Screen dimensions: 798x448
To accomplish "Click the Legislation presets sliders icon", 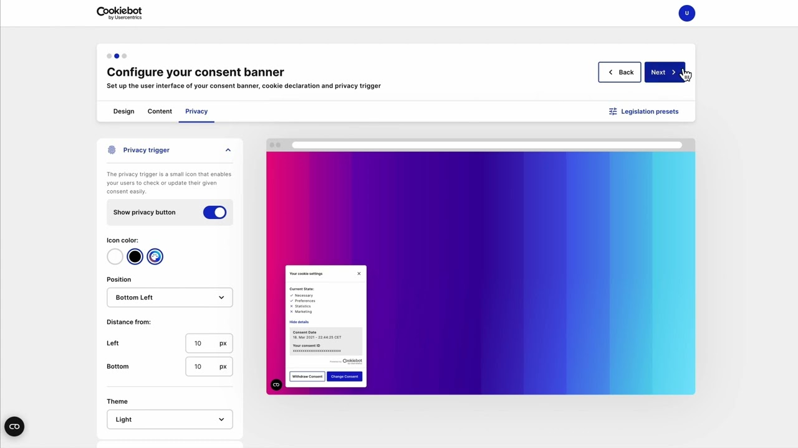I will (x=613, y=111).
